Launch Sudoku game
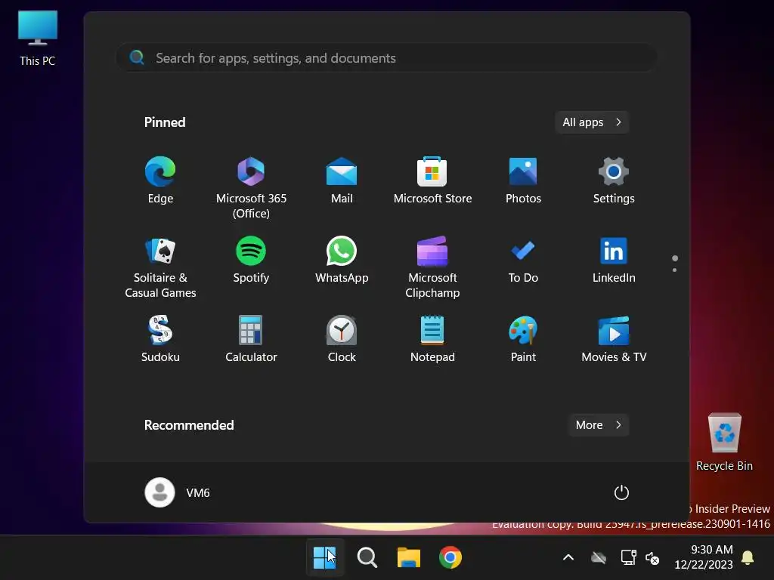This screenshot has width=774, height=580. 160,339
